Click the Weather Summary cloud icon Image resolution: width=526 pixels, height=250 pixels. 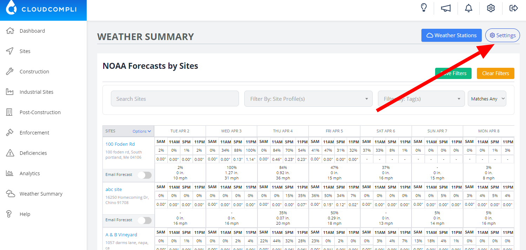(10, 193)
